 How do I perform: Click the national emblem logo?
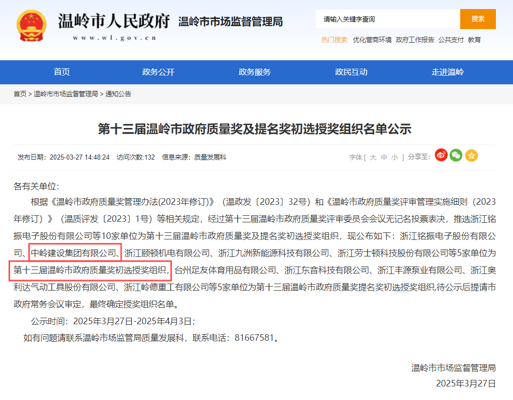(x=32, y=26)
